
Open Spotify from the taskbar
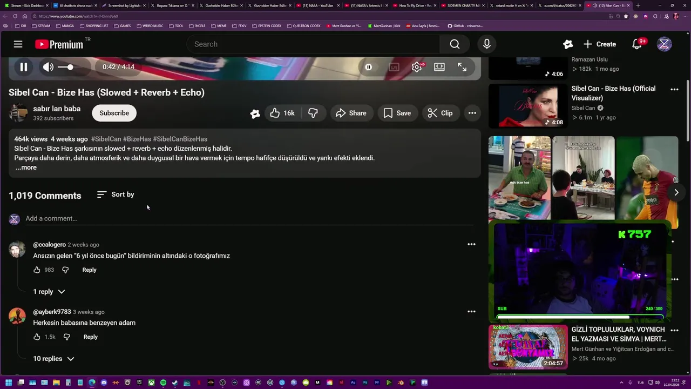pyautogui.click(x=163, y=383)
